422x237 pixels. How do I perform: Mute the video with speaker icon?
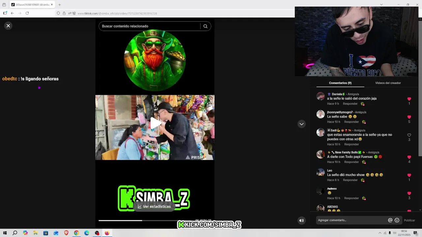pyautogui.click(x=301, y=221)
